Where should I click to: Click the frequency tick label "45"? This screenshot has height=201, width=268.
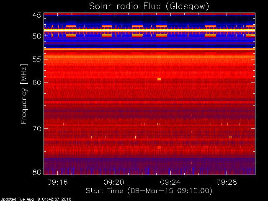(37, 15)
